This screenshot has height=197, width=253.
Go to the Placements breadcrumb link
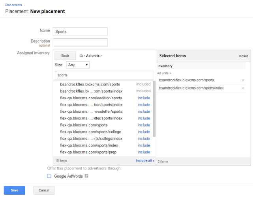coord(13,5)
